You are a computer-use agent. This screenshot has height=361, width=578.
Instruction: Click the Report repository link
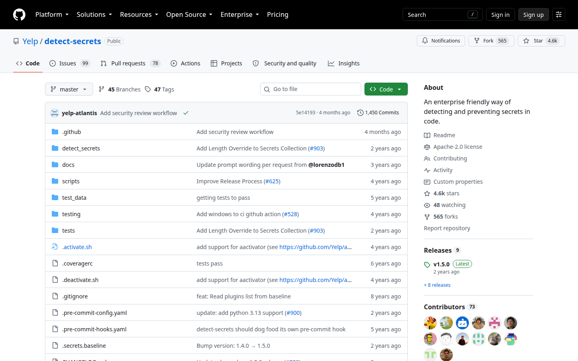[x=447, y=228]
